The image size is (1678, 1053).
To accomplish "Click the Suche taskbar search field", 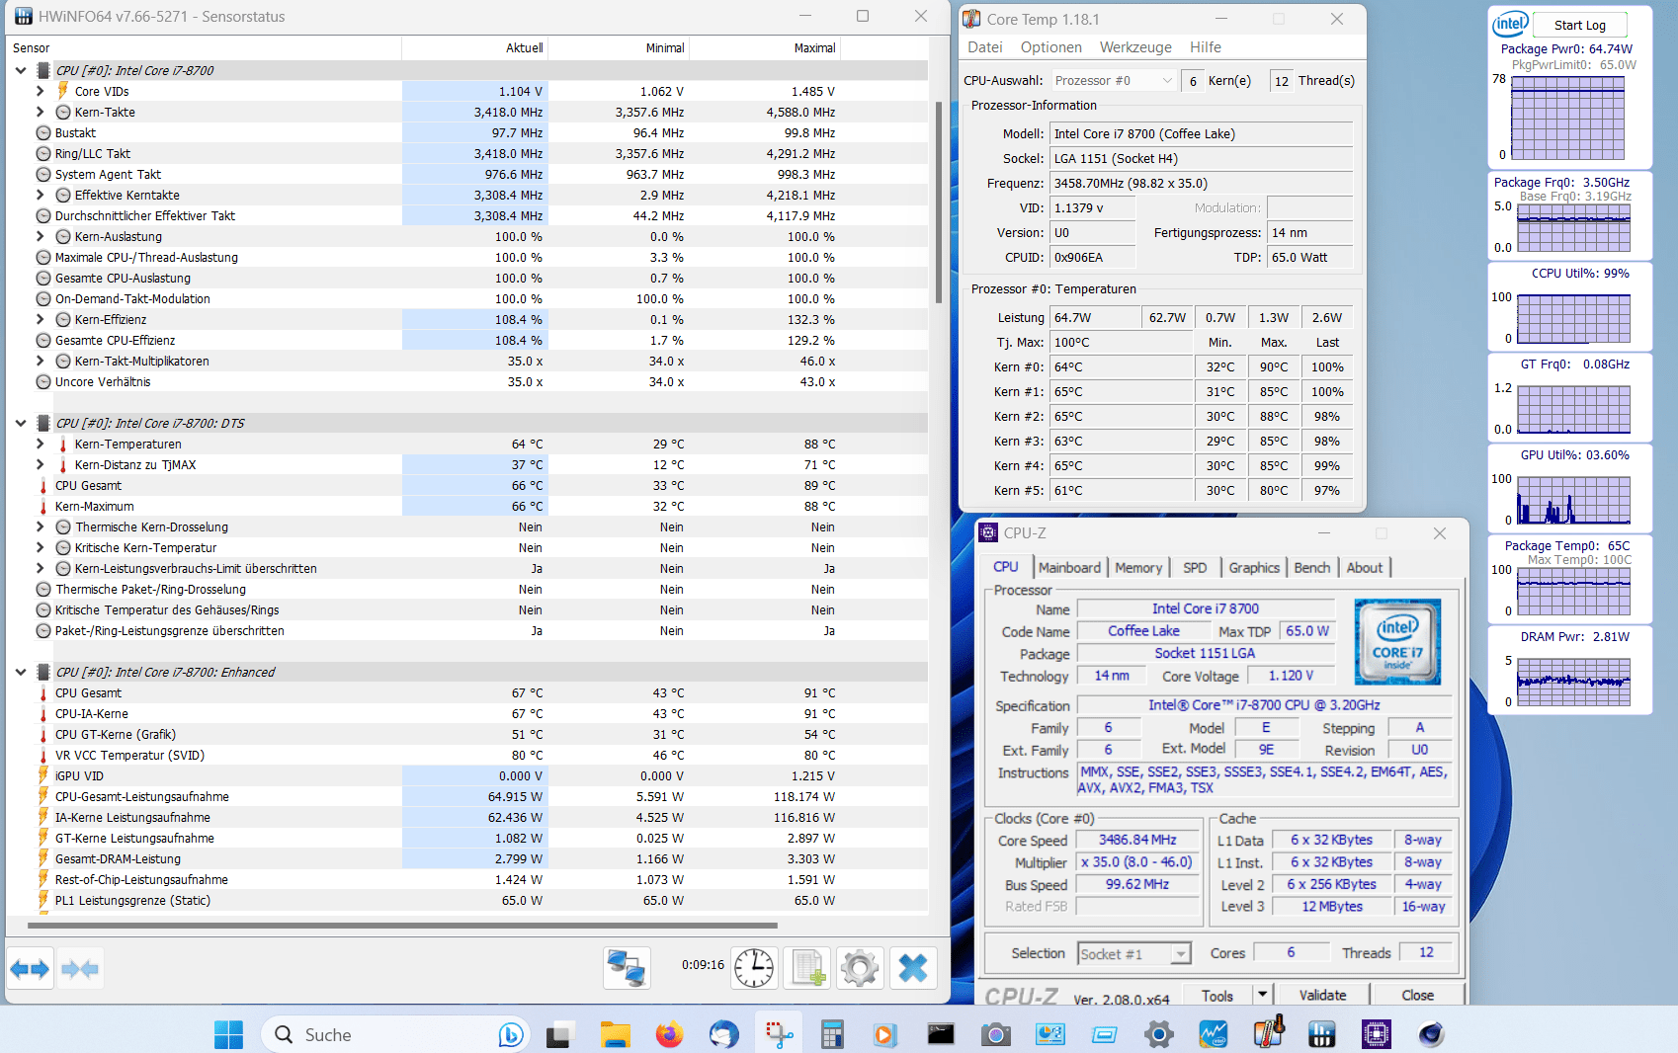I will (395, 1034).
